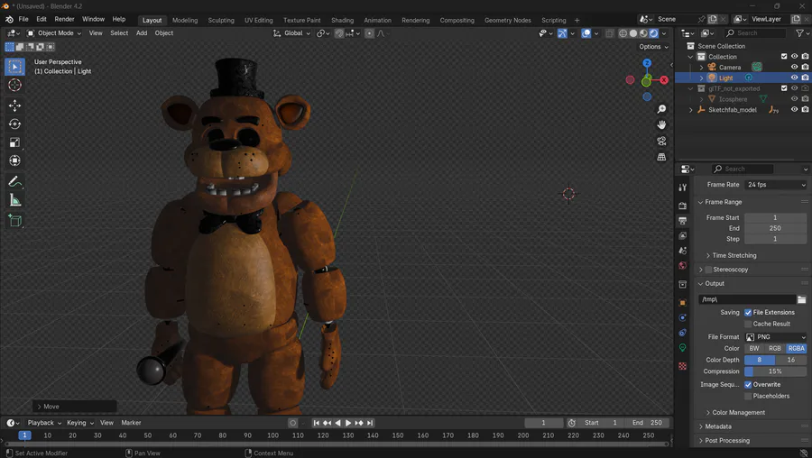The image size is (812, 458).
Task: Click the Frame Start value field
Action: tap(775, 218)
